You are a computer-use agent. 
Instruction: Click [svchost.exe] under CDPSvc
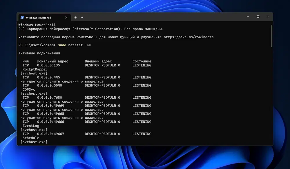(34, 93)
